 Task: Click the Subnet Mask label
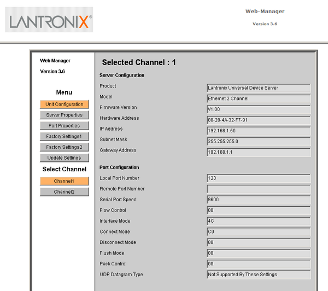[113, 139]
